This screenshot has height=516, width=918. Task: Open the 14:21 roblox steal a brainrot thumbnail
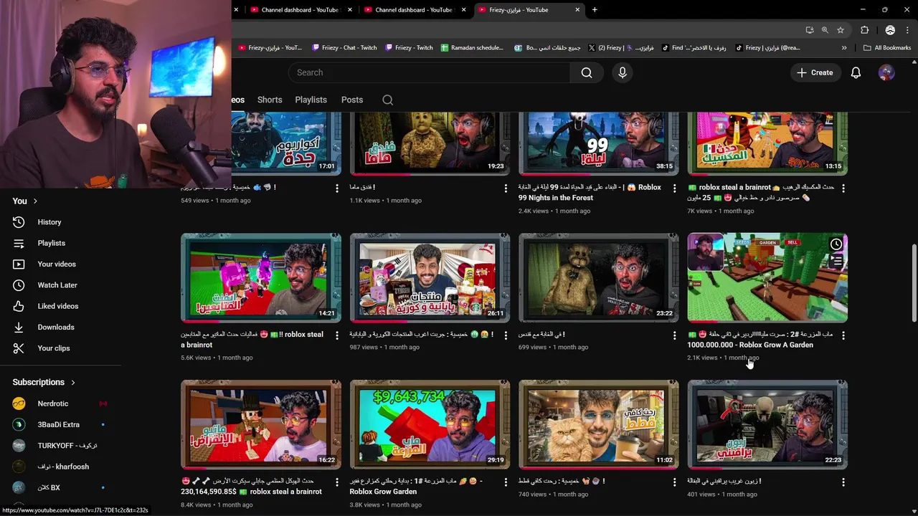point(261,277)
